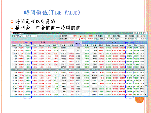Click the rightmost round icon before the minimize button
The image size is (151, 113).
pos(140,33)
